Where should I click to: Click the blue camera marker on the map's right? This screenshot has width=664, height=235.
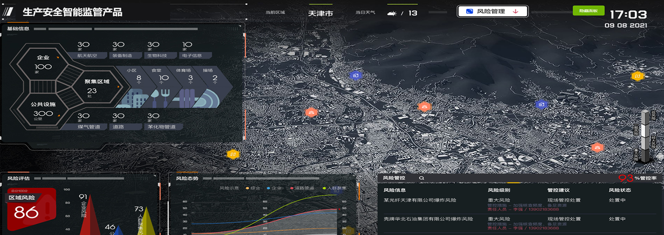point(541,104)
